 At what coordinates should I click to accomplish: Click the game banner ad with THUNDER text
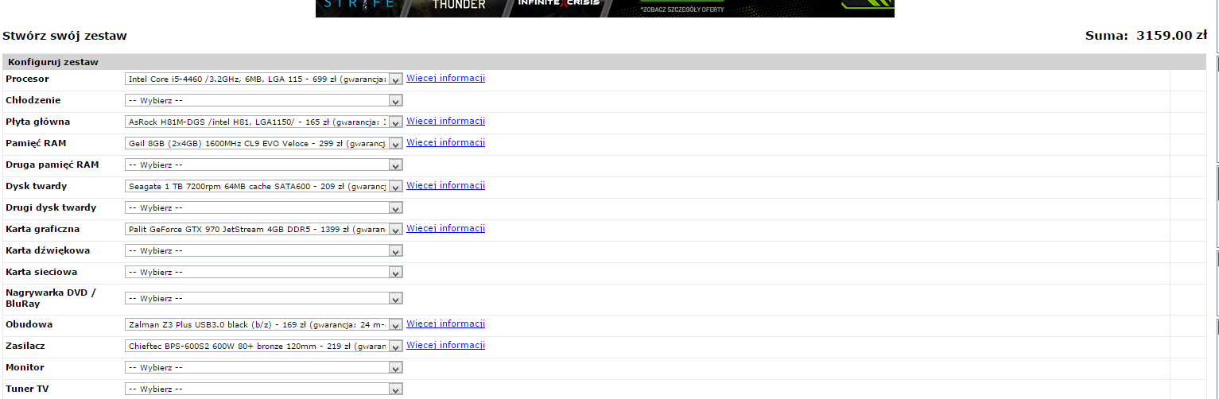click(x=604, y=8)
